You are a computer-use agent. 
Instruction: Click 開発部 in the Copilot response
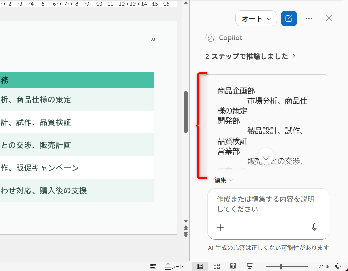pyautogui.click(x=228, y=121)
